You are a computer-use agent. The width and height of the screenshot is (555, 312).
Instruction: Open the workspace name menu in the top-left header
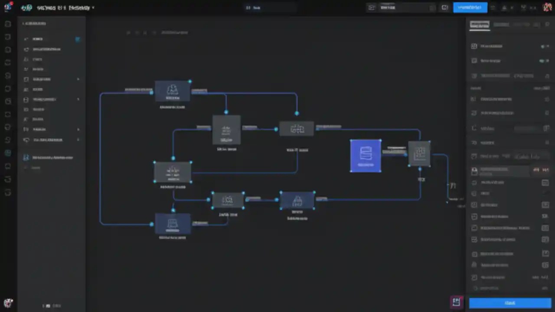(61, 7)
